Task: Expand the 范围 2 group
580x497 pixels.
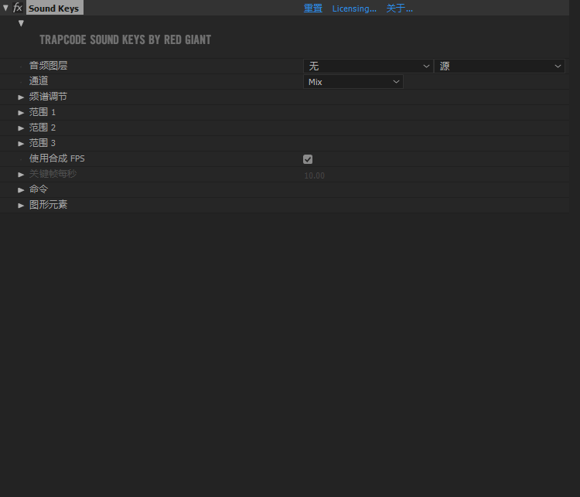Action: pyautogui.click(x=21, y=128)
